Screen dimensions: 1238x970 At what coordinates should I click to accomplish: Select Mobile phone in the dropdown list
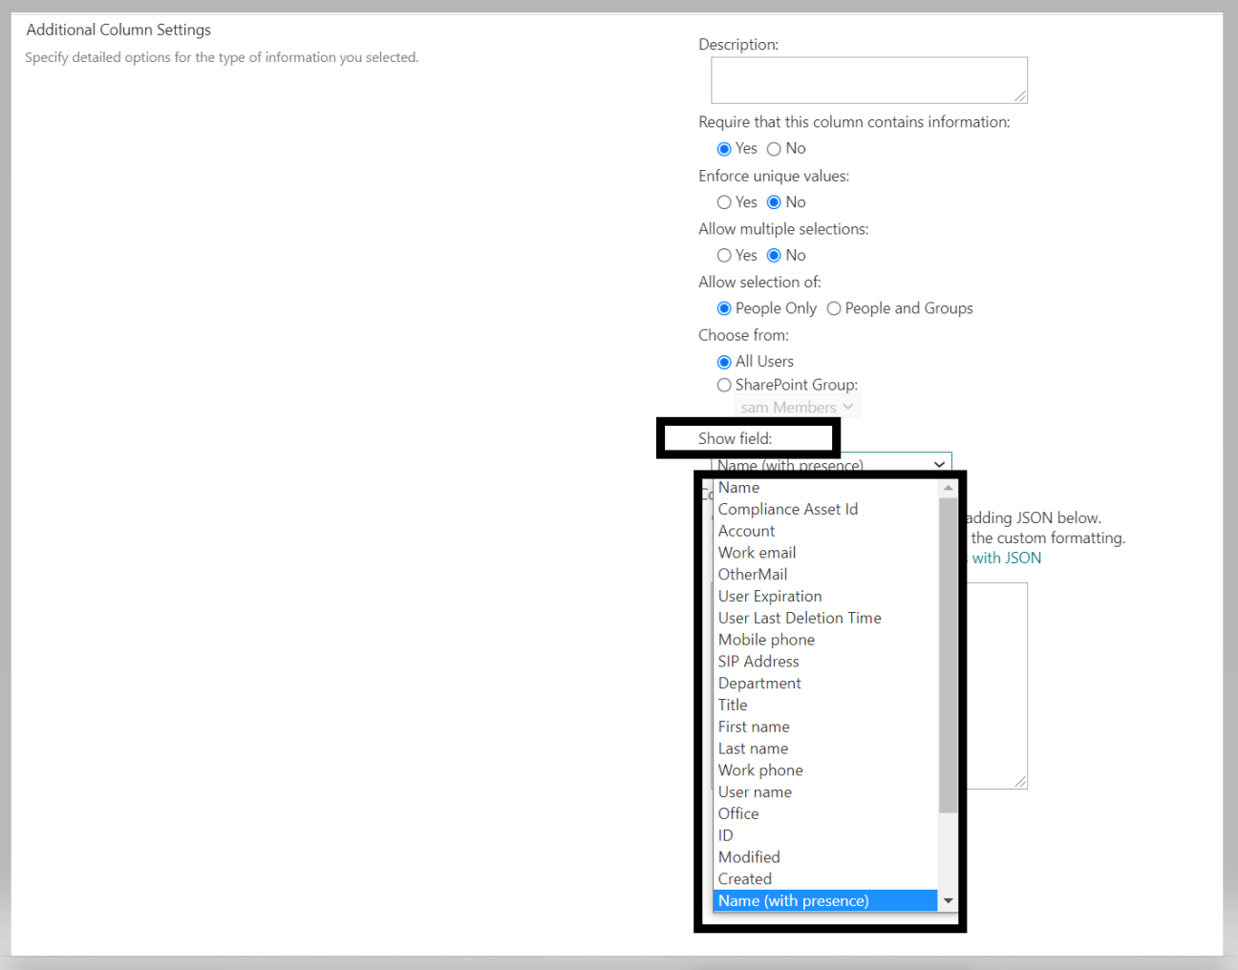tap(766, 639)
